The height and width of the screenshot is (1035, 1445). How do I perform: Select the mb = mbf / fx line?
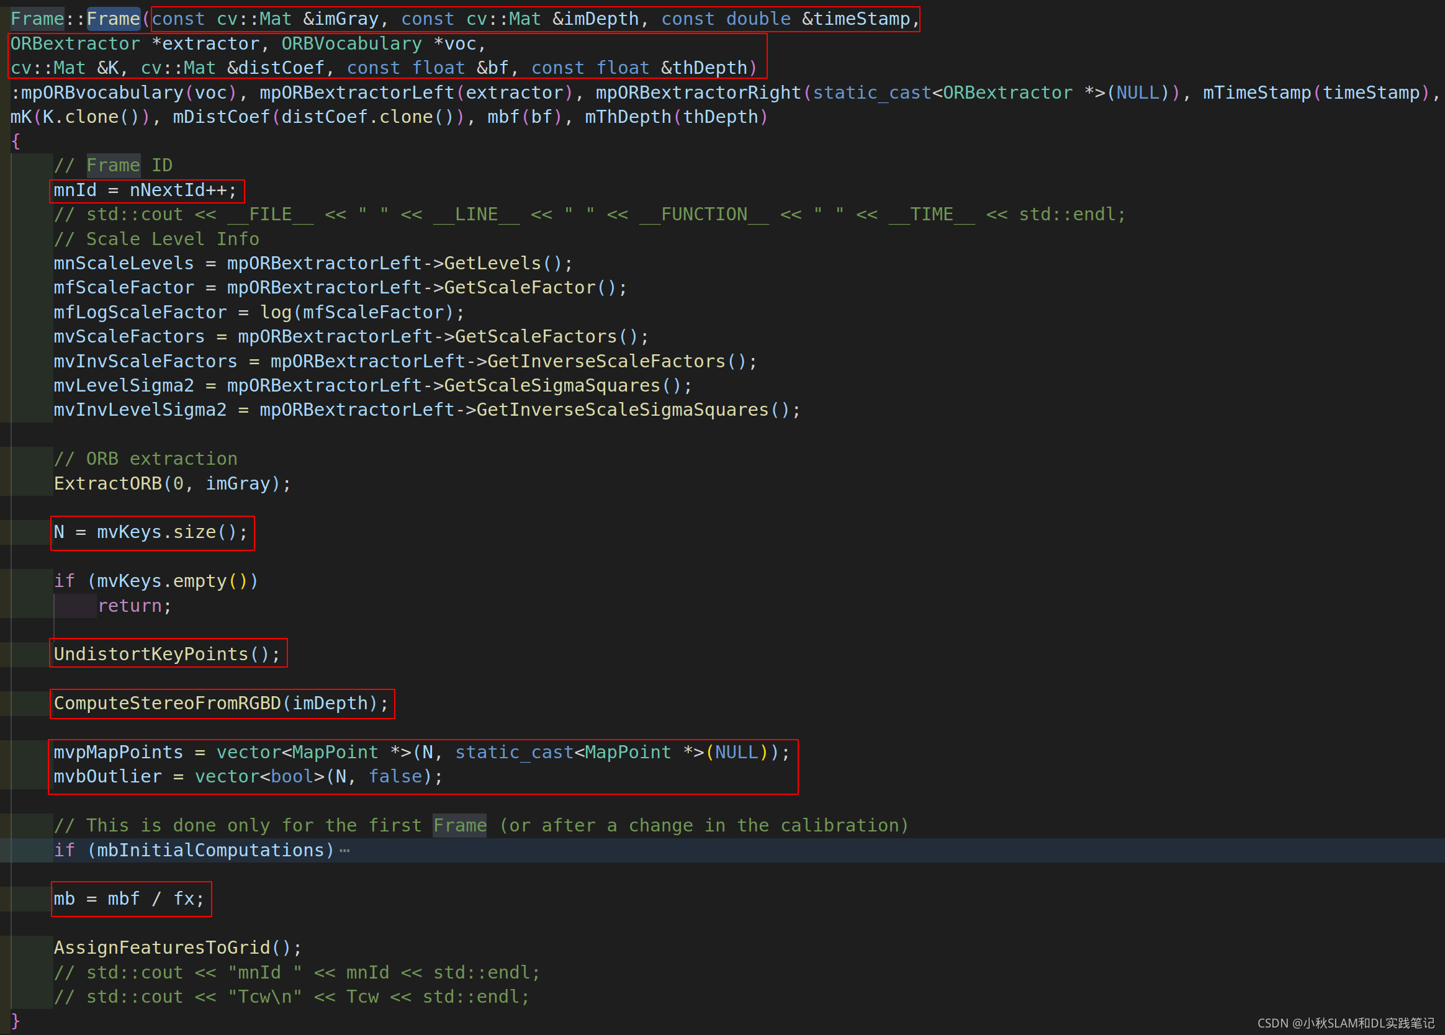click(129, 898)
